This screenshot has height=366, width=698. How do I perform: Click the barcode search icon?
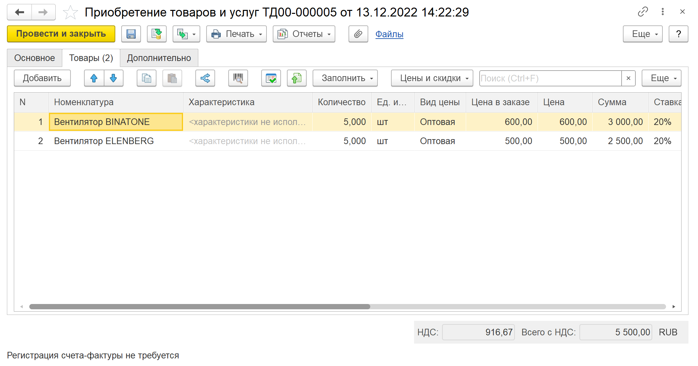pos(238,78)
